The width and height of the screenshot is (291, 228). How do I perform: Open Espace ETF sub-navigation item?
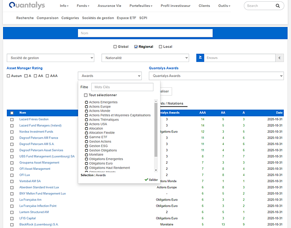click(126, 18)
